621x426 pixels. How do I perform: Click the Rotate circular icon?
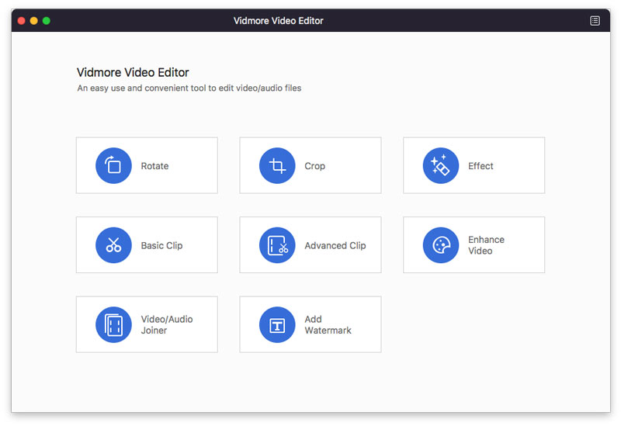(x=113, y=165)
